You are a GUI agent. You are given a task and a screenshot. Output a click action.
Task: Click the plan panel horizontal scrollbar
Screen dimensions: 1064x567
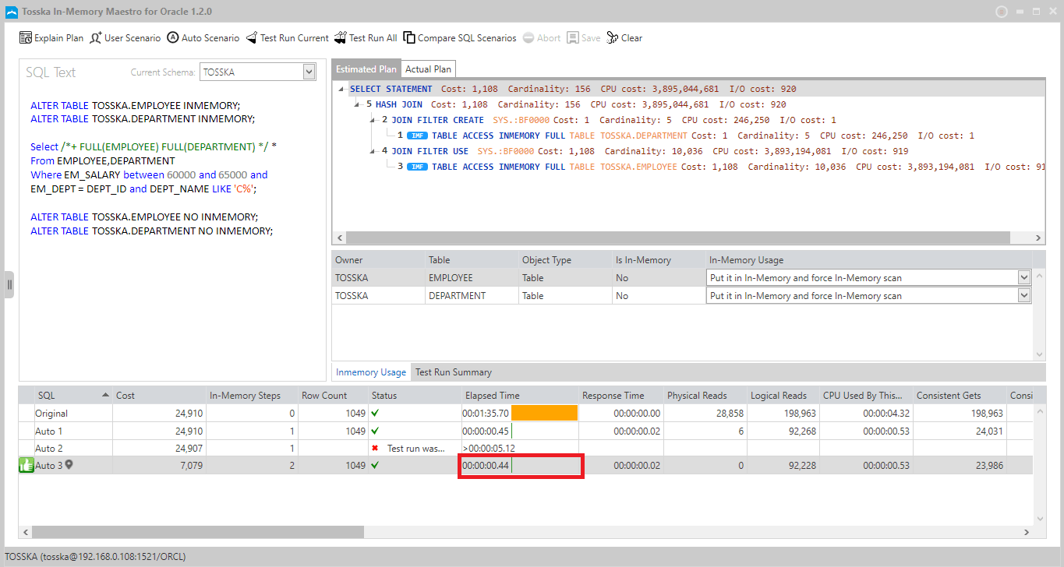click(x=677, y=238)
